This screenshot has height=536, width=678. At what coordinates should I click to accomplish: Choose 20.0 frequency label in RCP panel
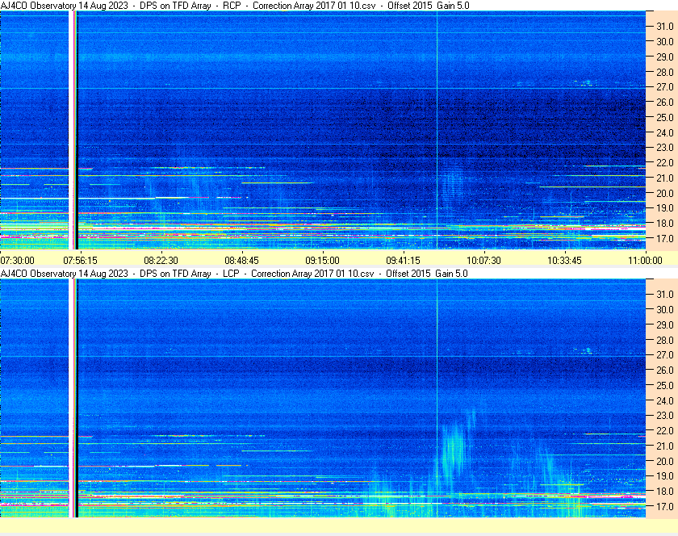point(665,193)
